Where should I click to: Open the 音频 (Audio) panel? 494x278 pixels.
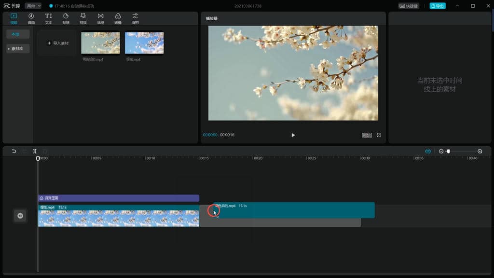pyautogui.click(x=31, y=18)
